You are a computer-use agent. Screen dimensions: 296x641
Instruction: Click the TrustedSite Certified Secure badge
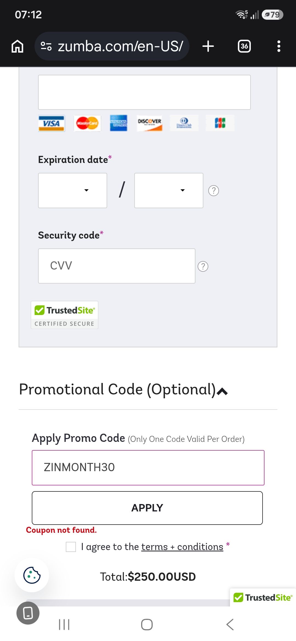pos(64,315)
